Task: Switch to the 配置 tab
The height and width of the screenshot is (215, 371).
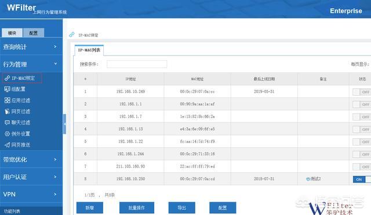Action: click(34, 33)
